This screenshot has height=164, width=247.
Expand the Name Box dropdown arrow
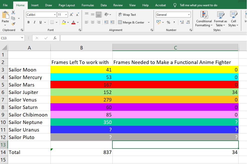[x=22, y=38]
